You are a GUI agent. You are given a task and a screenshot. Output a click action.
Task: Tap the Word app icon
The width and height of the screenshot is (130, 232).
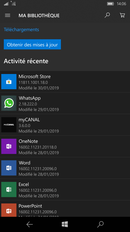coord(9,168)
